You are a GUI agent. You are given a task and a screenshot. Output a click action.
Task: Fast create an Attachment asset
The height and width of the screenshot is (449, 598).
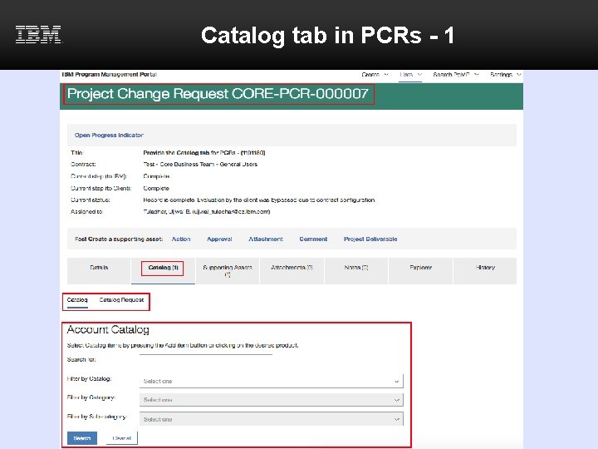pos(266,239)
